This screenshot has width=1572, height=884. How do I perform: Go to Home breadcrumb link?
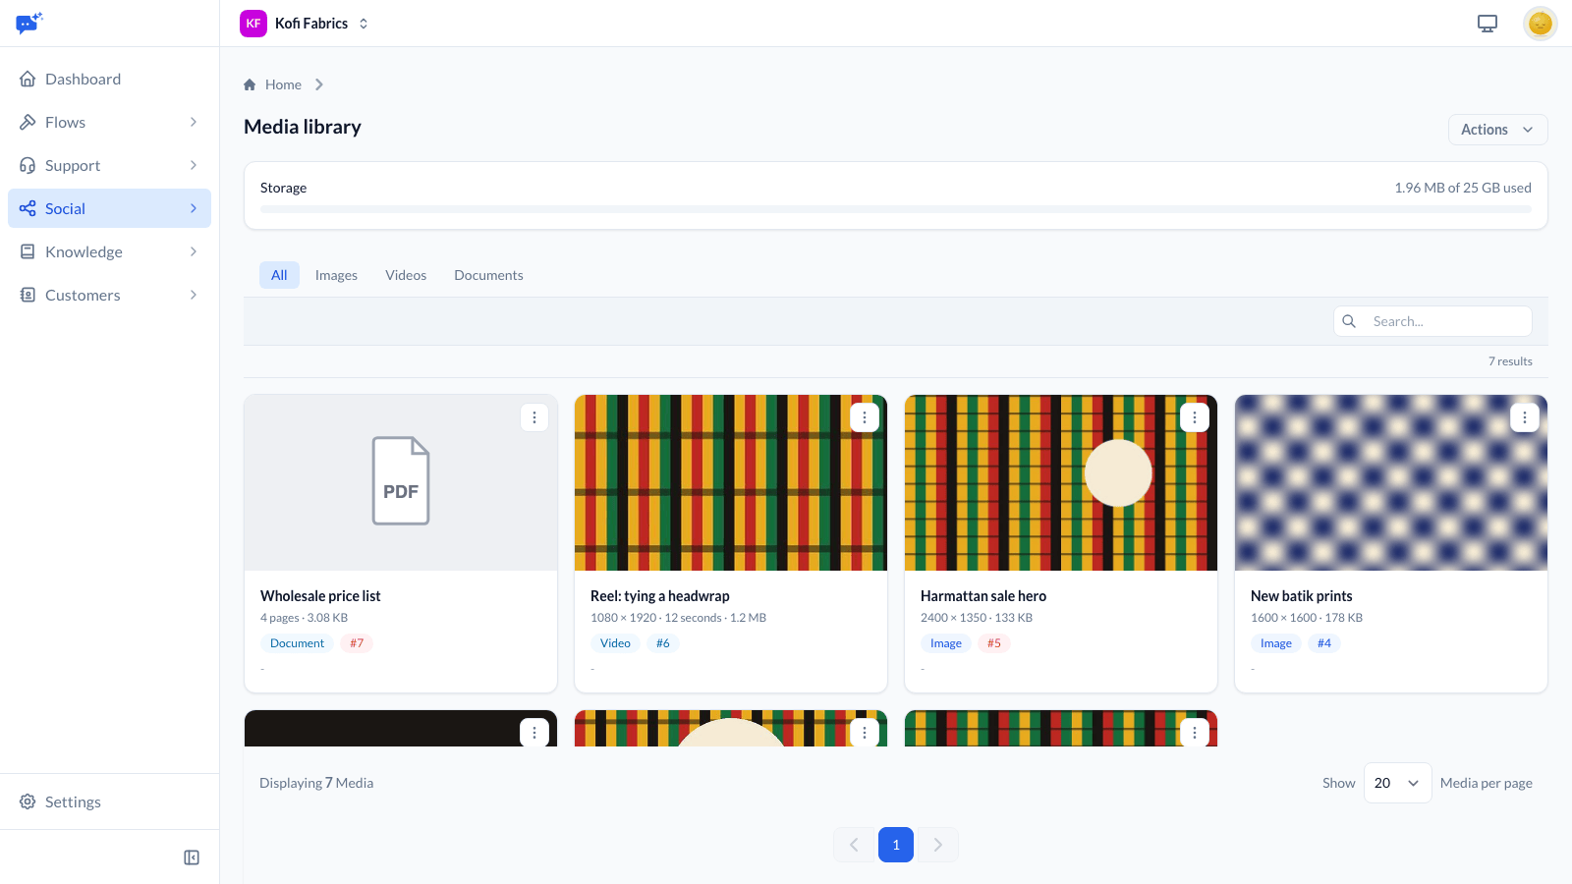click(283, 84)
